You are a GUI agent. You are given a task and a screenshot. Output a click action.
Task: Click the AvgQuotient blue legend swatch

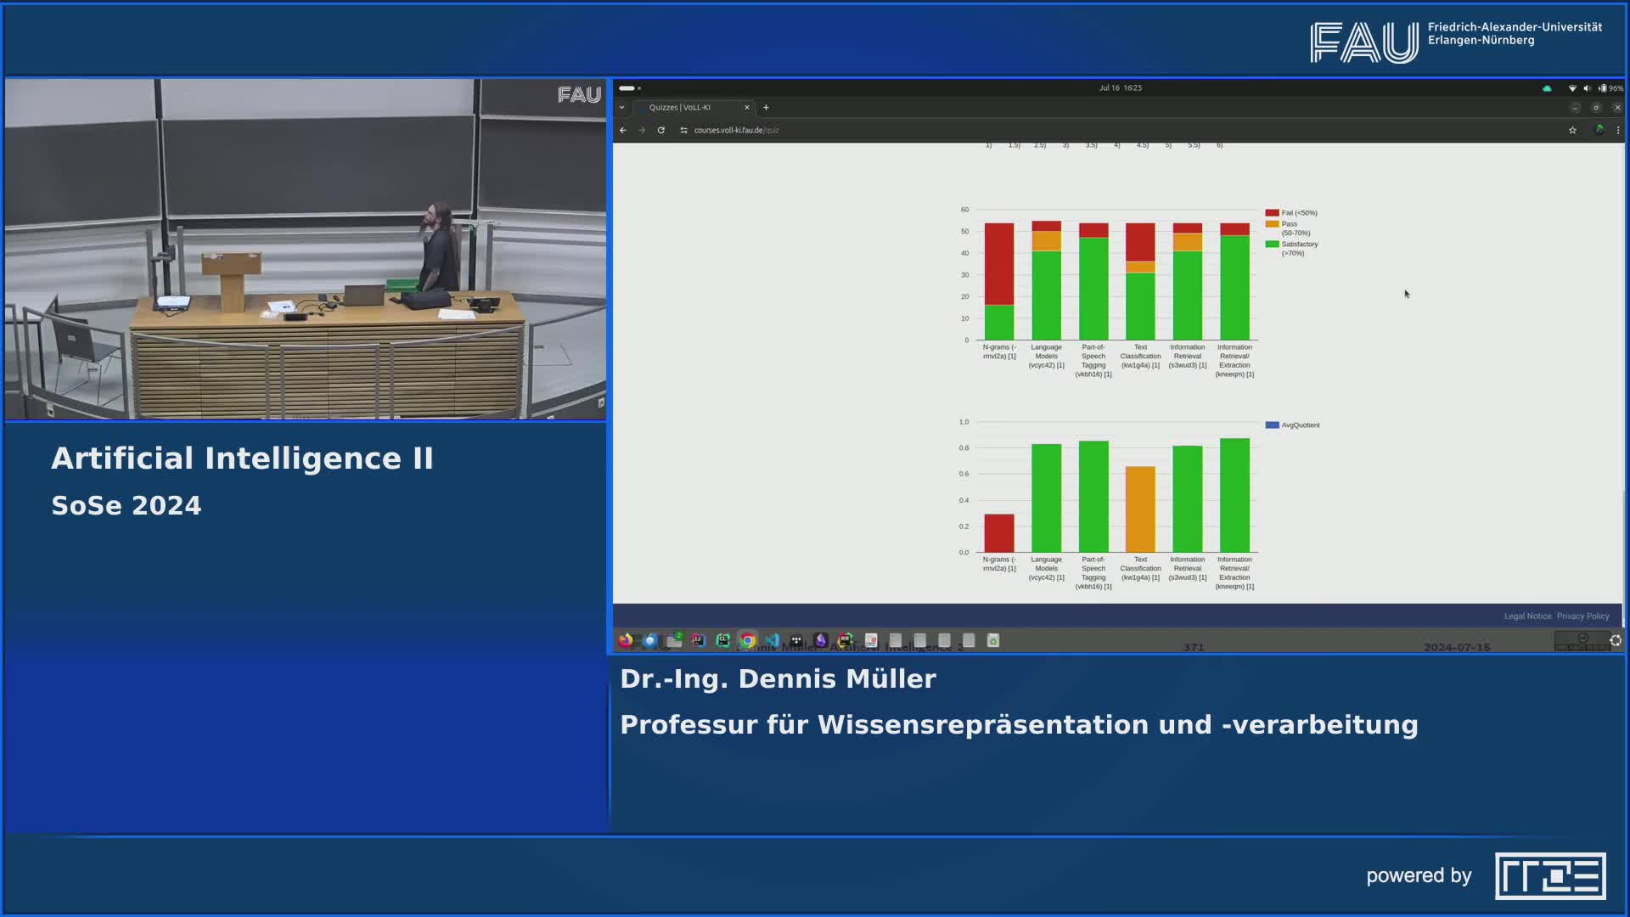(1272, 425)
